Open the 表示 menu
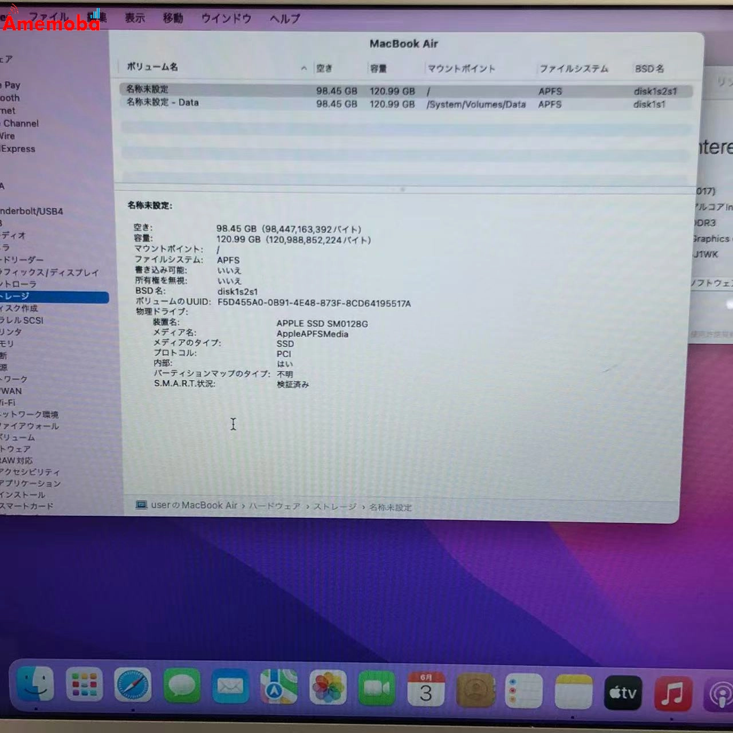The height and width of the screenshot is (733, 733). tap(134, 18)
